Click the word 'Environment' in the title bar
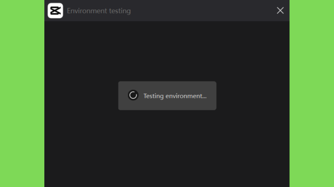This screenshot has height=187, width=334. click(x=87, y=11)
